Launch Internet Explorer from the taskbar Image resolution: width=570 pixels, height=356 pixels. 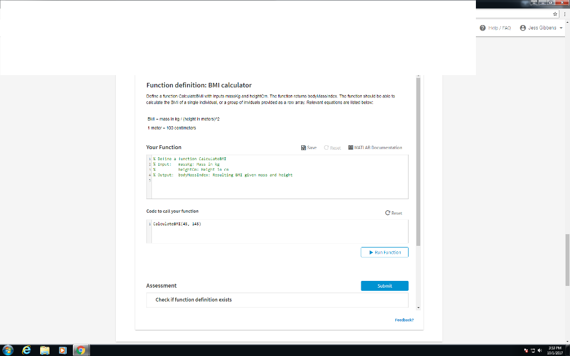point(26,350)
